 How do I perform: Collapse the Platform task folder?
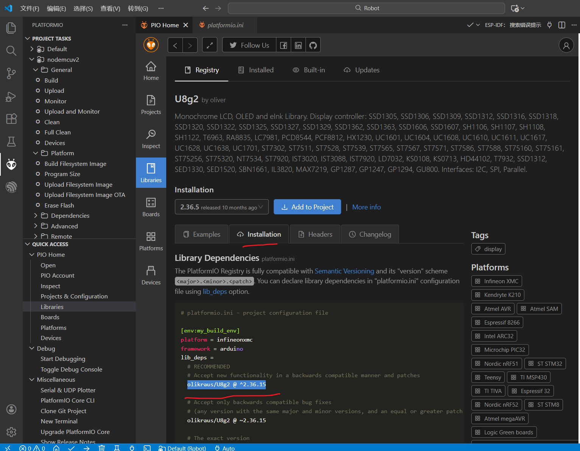point(36,153)
